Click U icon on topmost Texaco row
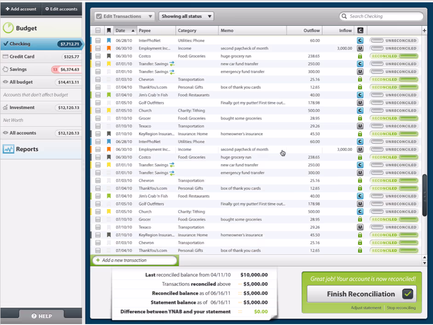The image size is (433, 325). coord(360,126)
